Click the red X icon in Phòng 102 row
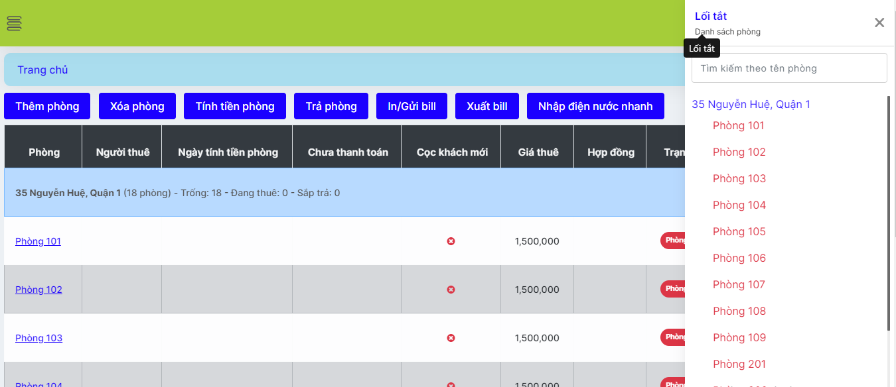This screenshot has width=896, height=387. click(x=451, y=290)
